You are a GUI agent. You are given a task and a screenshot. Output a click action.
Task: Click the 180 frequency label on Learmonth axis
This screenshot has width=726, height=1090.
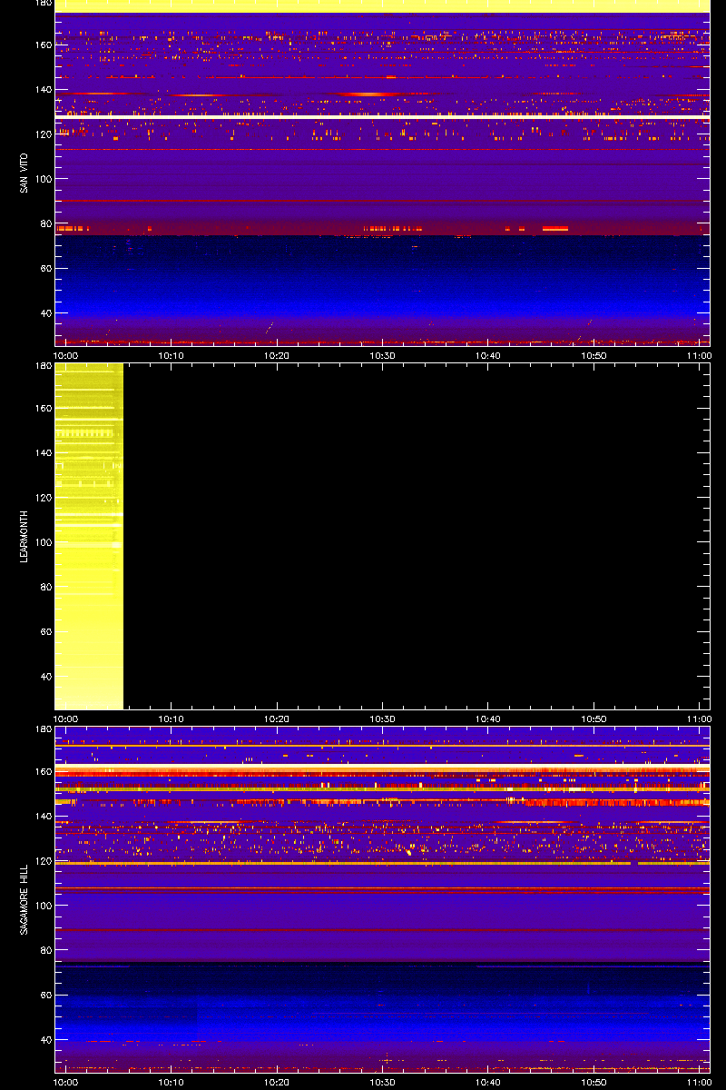coord(43,366)
